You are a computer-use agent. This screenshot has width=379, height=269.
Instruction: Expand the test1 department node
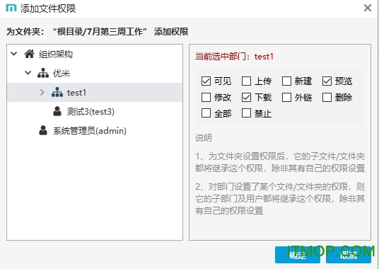click(42, 92)
